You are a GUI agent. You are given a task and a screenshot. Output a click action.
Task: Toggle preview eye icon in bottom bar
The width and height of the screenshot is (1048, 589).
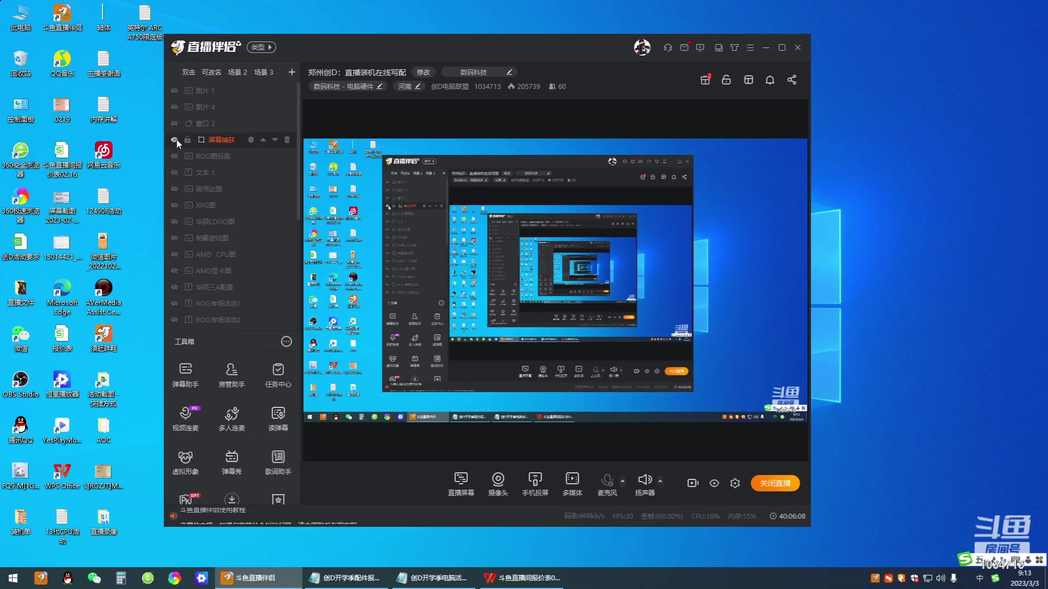coord(714,483)
